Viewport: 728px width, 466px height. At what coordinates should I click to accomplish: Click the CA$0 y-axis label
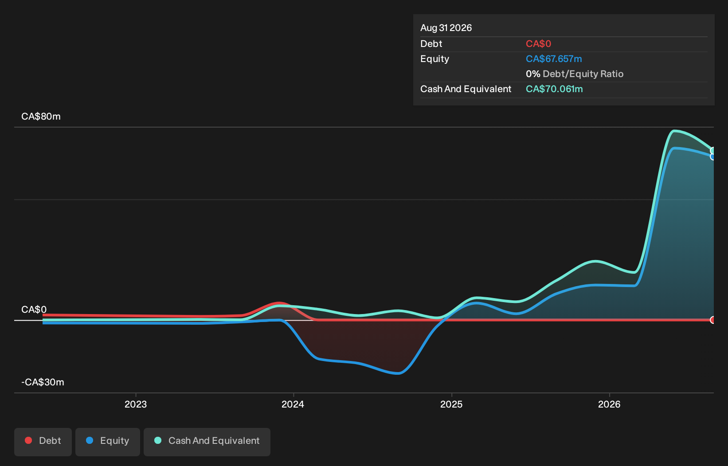[34, 310]
